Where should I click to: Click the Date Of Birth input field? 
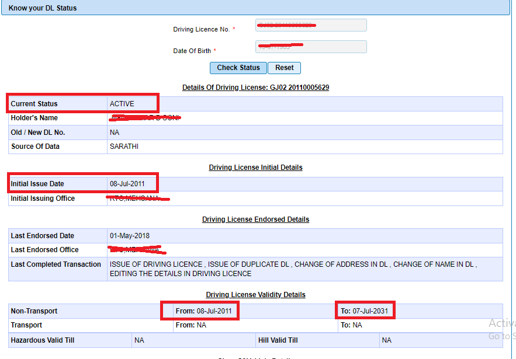pyautogui.click(x=311, y=47)
